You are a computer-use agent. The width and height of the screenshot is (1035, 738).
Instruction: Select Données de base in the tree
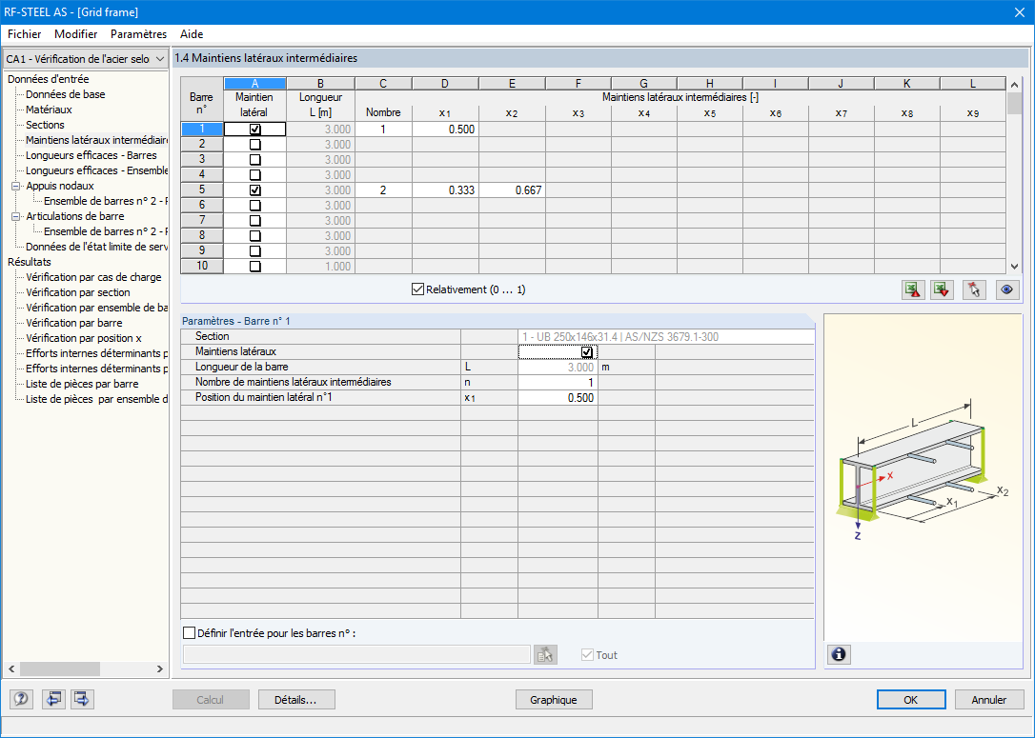[66, 94]
